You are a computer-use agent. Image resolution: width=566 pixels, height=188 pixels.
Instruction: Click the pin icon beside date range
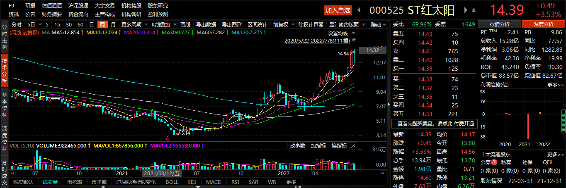[x=354, y=40]
